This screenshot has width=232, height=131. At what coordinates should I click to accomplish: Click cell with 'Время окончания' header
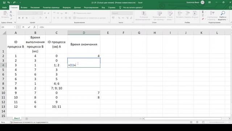[84, 44]
